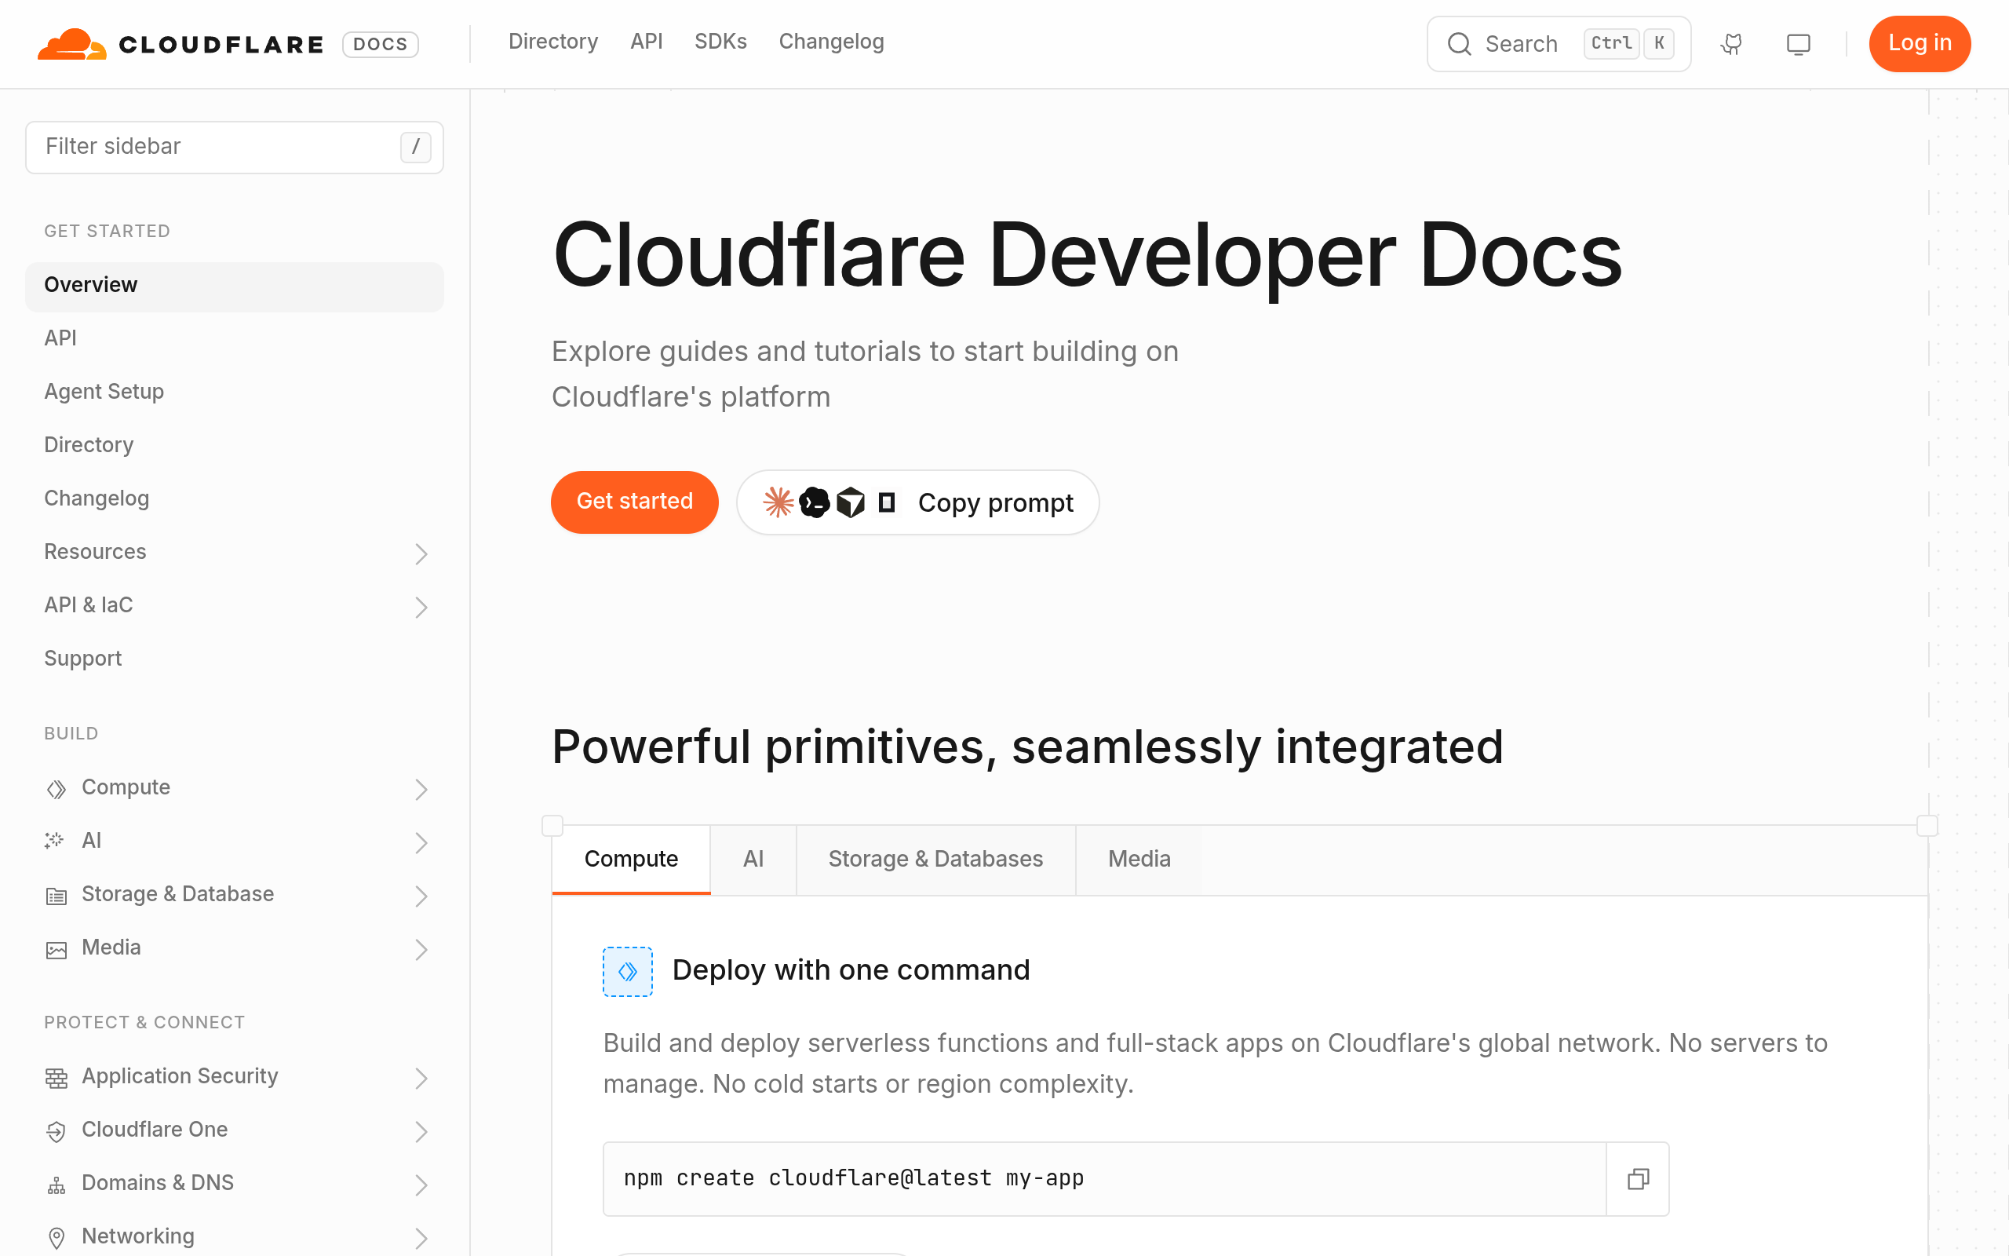Expand the Media sidebar chevron
Image resolution: width=2009 pixels, height=1256 pixels.
421,950
